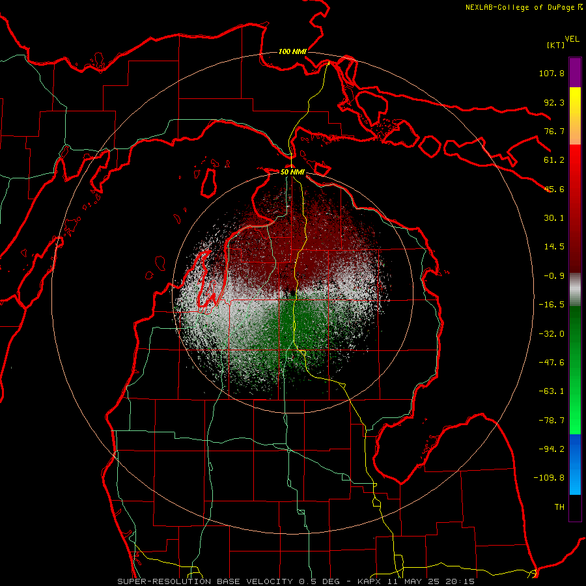Select the 61.2 scale value

tap(554, 160)
